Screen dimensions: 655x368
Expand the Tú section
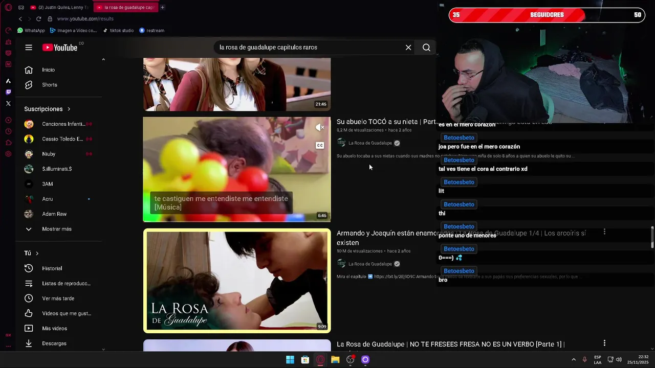pyautogui.click(x=31, y=253)
